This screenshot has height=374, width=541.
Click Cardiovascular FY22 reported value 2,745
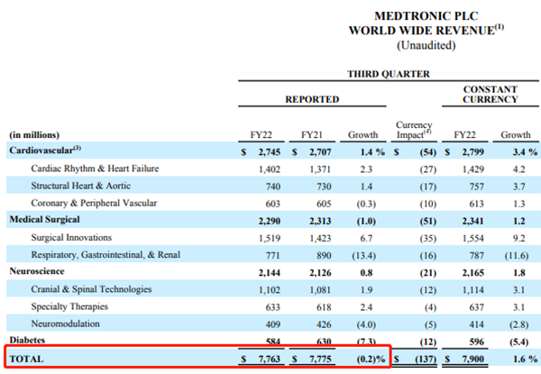click(x=269, y=152)
